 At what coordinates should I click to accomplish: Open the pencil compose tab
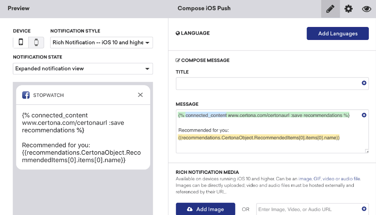pos(330,9)
